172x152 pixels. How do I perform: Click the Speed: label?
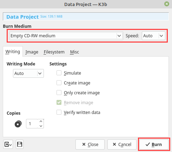pos(132,36)
